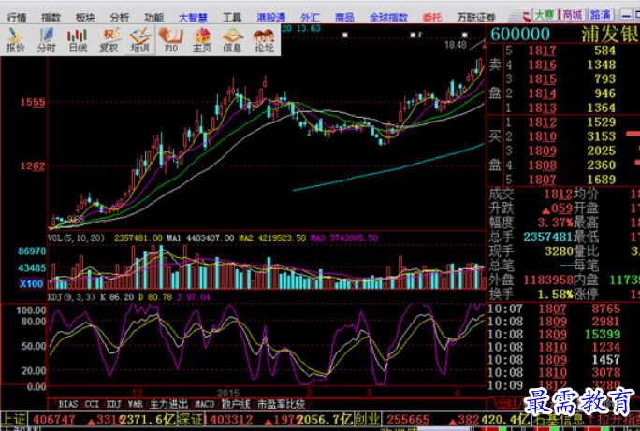
Task: Open the 万联证券 menu
Action: [476, 17]
